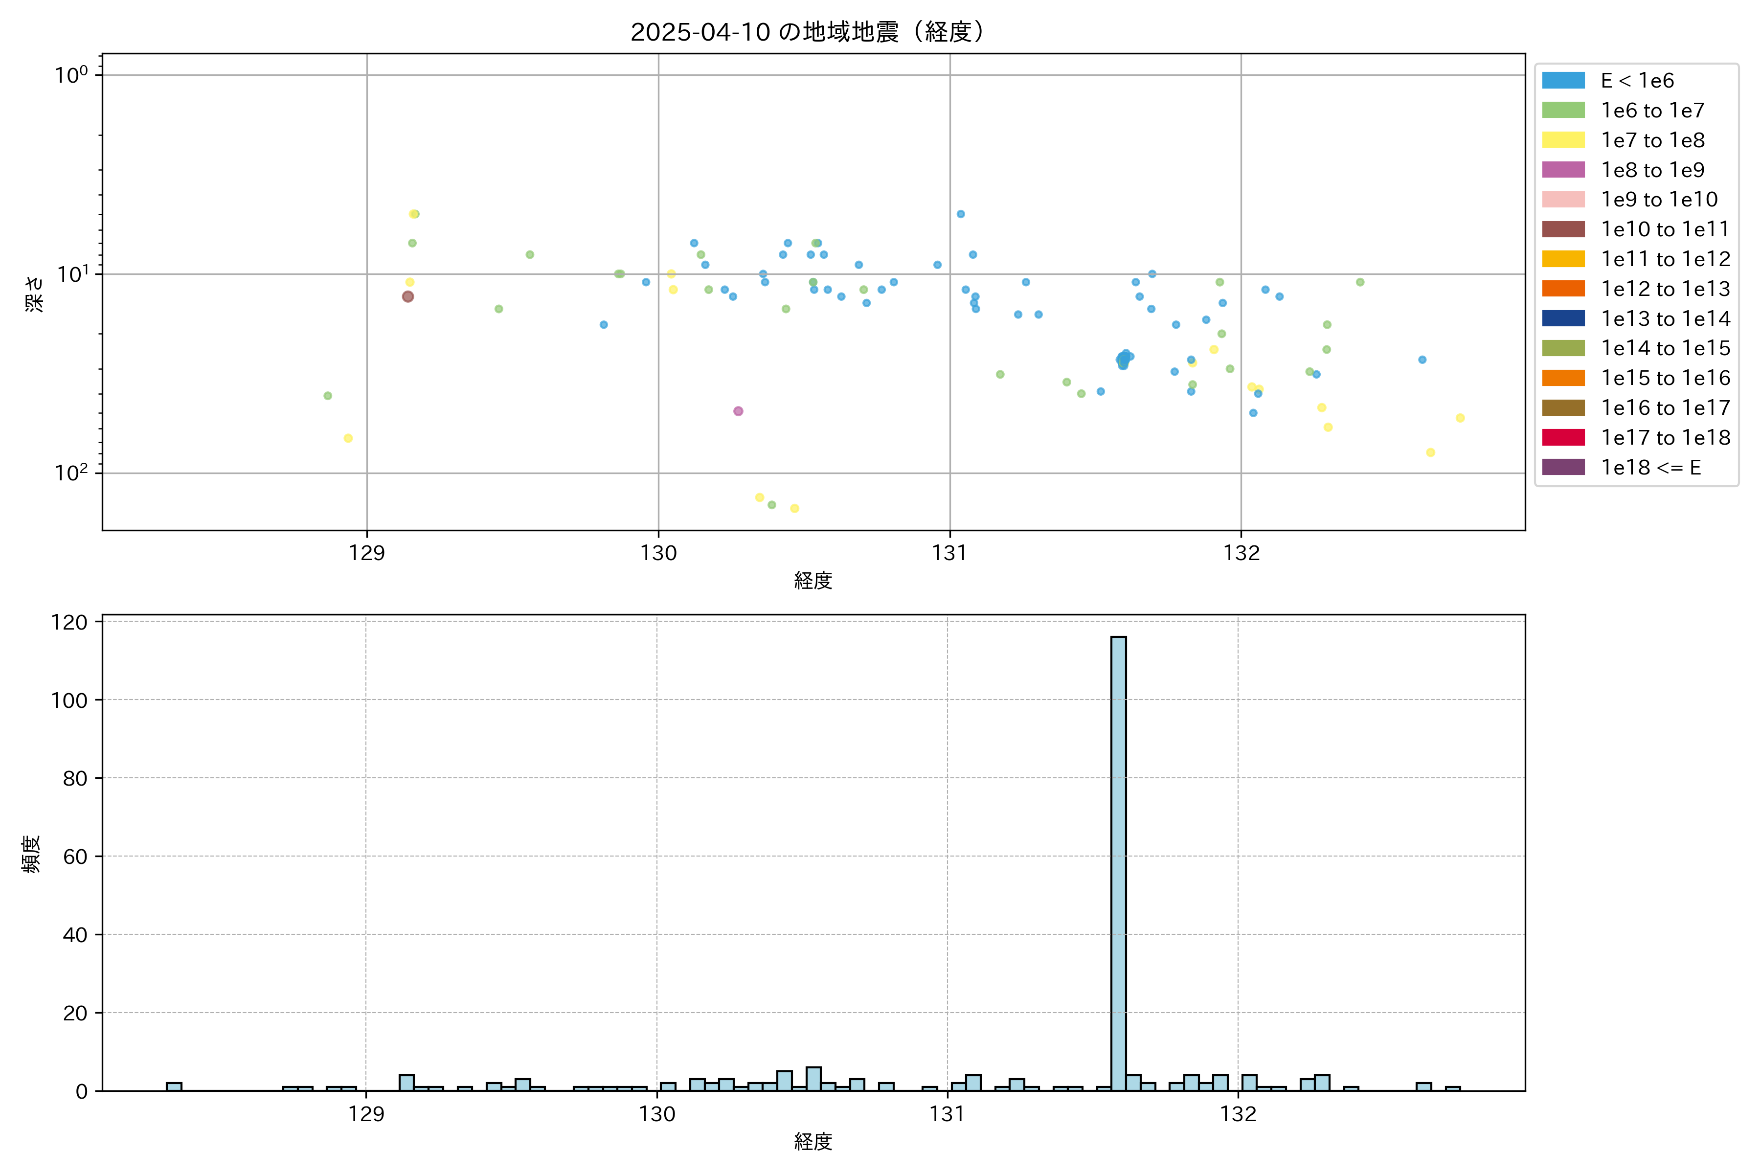Click the 120 tick label on histogram axis
Viewport: 1761px width, 1174px height.
[69, 622]
